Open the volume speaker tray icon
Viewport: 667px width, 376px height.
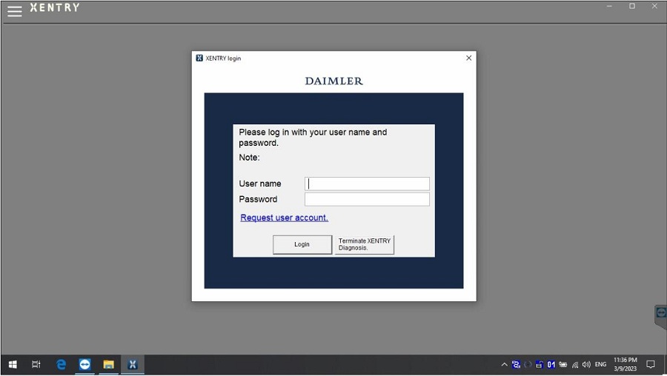coord(587,365)
